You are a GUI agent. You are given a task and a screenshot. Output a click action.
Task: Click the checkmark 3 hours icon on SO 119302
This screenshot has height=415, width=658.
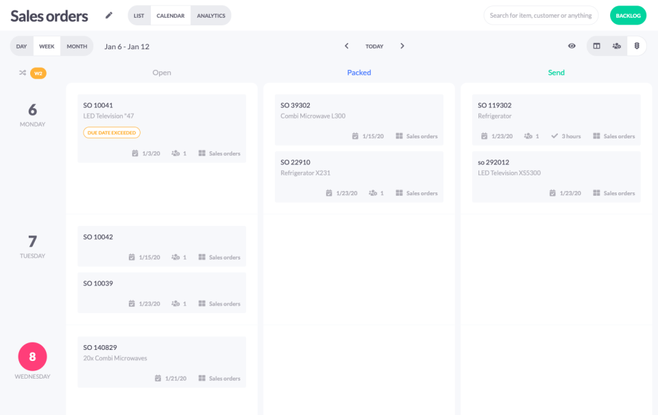tap(555, 136)
